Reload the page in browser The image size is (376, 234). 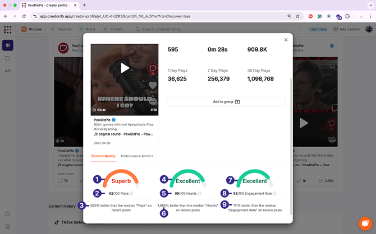[x=24, y=16]
